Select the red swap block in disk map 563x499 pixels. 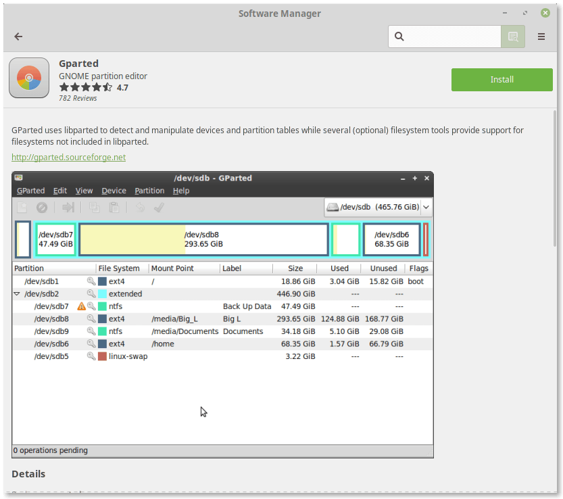[426, 239]
